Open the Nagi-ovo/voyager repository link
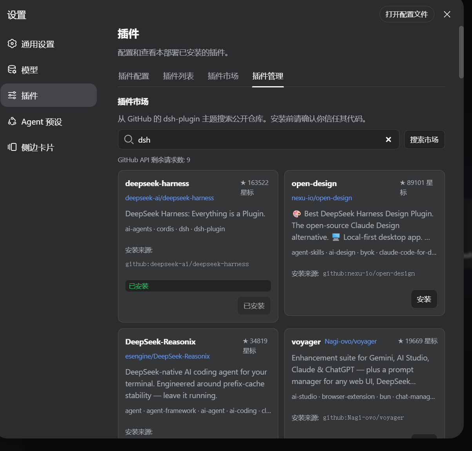 coord(350,341)
